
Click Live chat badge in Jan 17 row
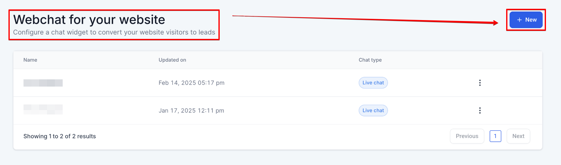[373, 110]
